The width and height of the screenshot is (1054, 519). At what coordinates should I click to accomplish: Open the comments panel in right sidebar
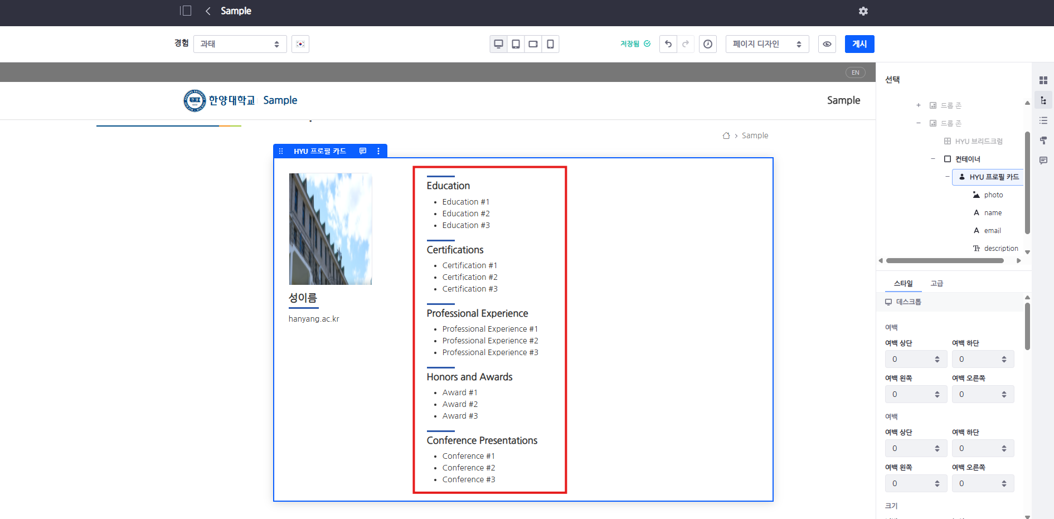click(x=1043, y=161)
